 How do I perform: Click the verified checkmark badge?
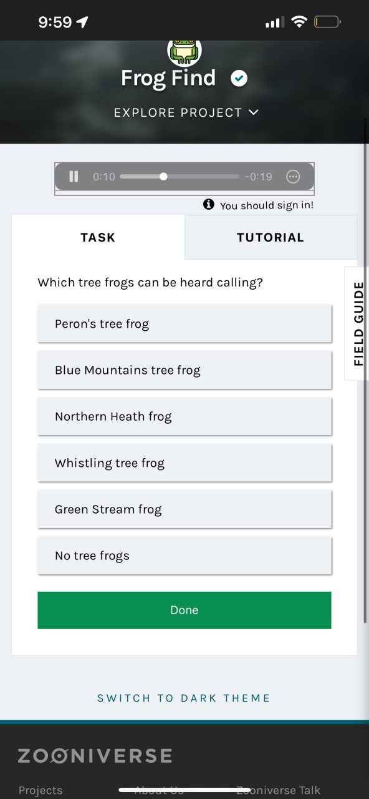point(239,79)
